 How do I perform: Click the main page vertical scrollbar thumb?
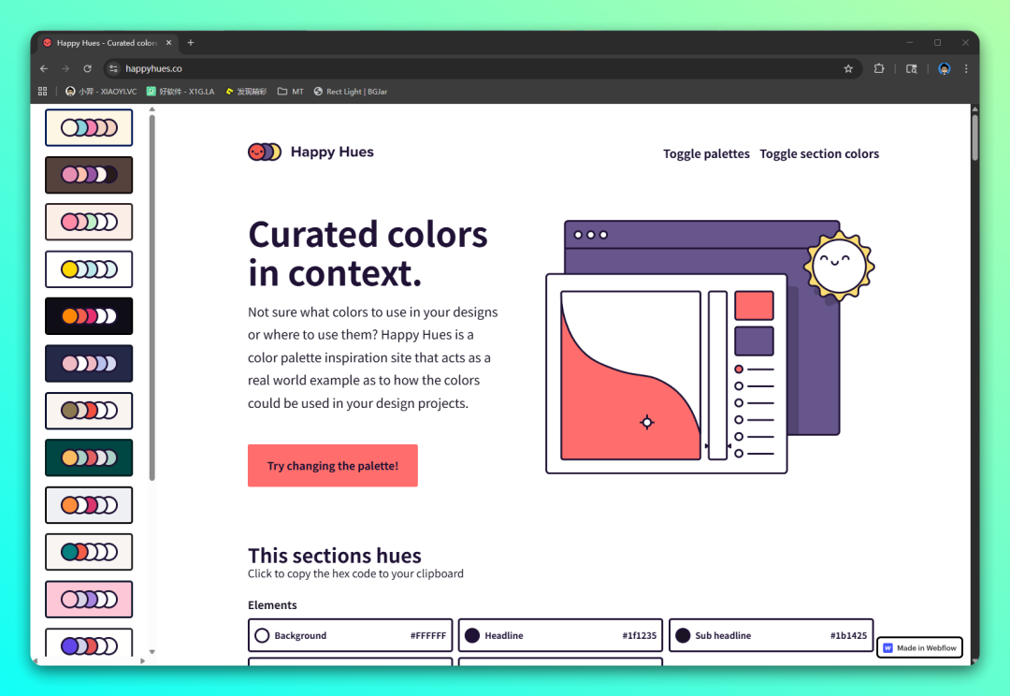[x=974, y=138]
